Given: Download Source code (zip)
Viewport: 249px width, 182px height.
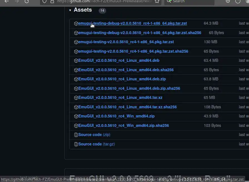Looking at the screenshot, I should click(94, 135).
